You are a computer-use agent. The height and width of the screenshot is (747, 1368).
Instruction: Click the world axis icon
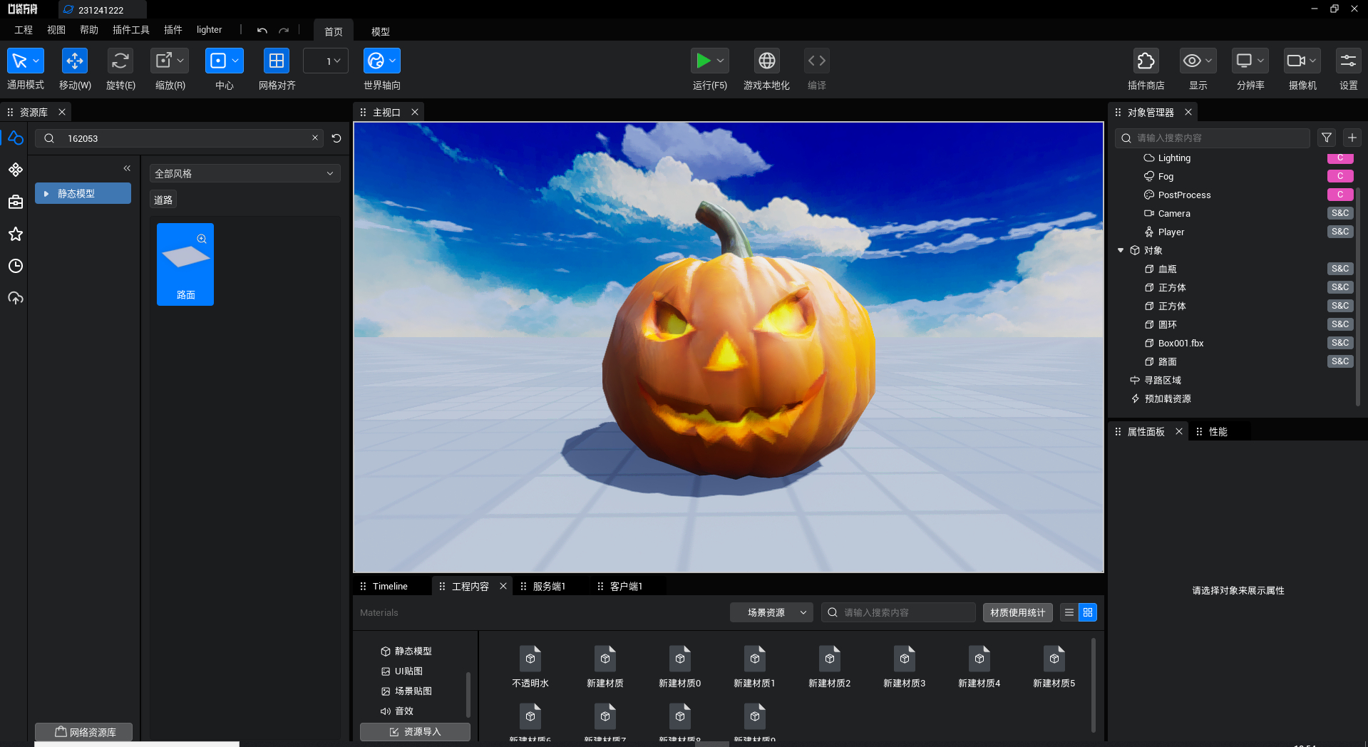point(376,61)
